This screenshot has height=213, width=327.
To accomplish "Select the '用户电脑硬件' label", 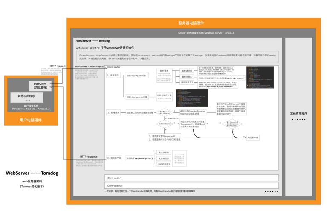I will [31, 120].
